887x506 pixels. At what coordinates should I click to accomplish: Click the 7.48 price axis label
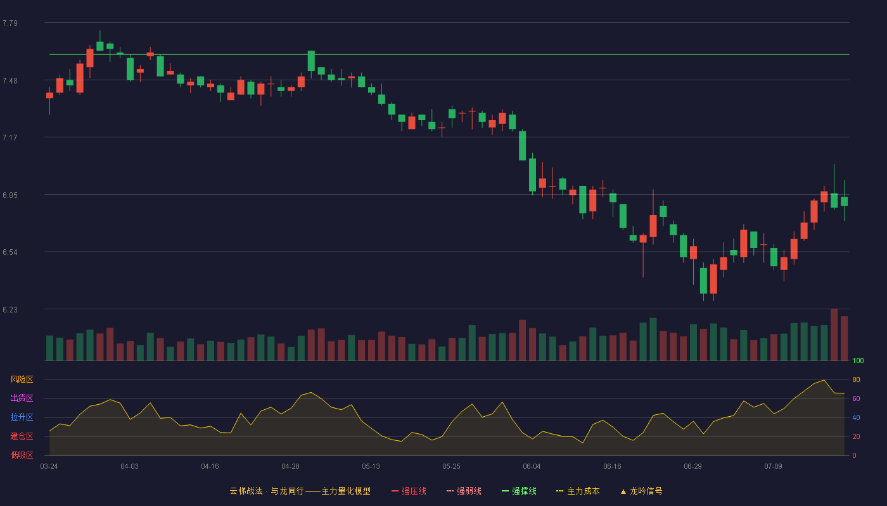(x=10, y=81)
